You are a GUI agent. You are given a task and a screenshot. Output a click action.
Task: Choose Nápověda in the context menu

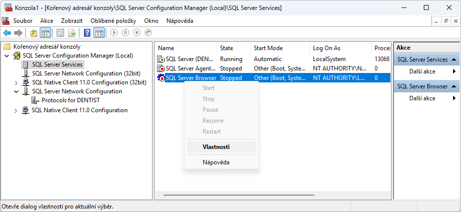pos(222,162)
